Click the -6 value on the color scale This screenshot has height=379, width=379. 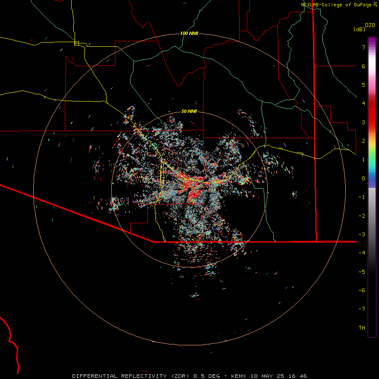pos(362,291)
